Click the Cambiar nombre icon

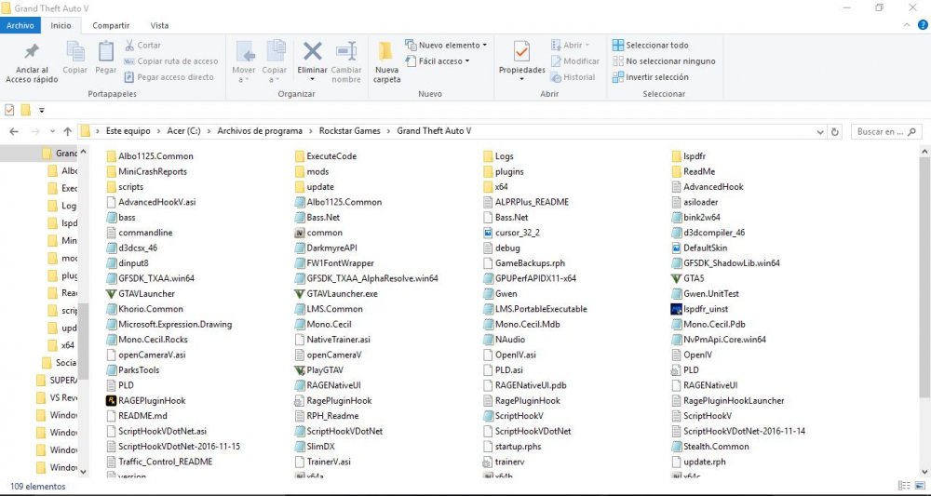pyautogui.click(x=346, y=51)
